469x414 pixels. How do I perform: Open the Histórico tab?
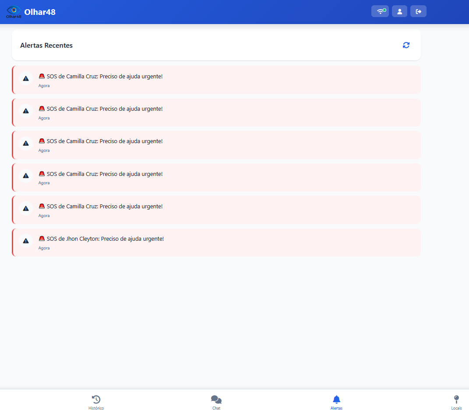click(x=96, y=402)
